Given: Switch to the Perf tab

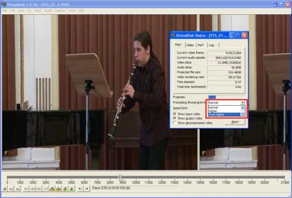Looking at the screenshot, I should (x=201, y=45).
